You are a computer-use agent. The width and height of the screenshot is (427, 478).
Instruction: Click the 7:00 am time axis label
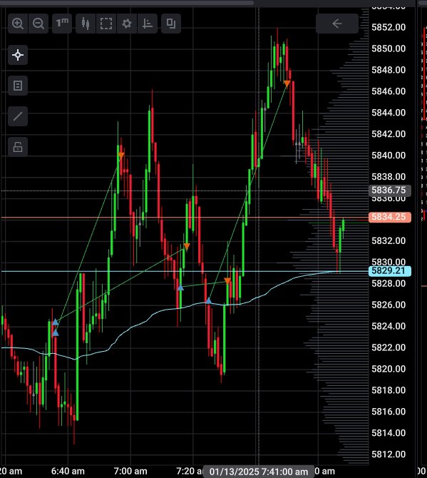coord(130,472)
